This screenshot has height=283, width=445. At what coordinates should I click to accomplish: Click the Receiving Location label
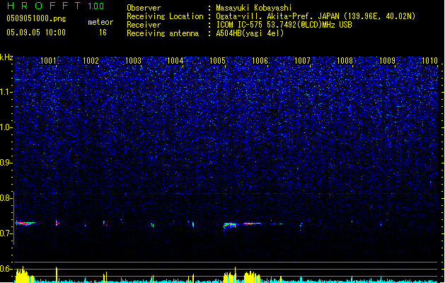click(165, 16)
